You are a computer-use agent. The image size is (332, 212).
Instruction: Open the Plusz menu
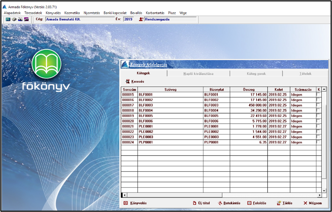click(172, 13)
